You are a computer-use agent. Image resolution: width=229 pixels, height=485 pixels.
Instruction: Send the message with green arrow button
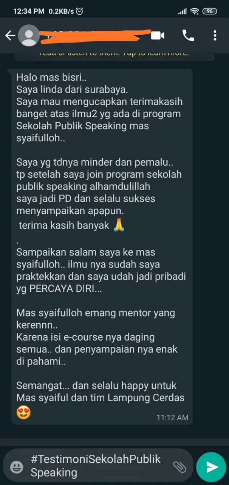click(x=211, y=467)
